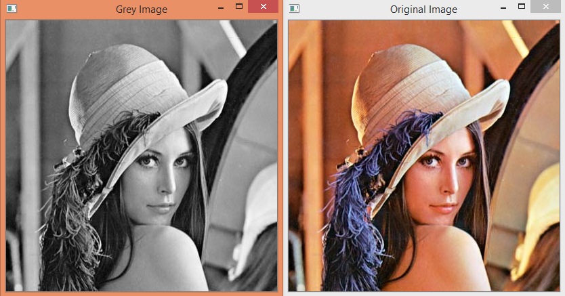This screenshot has height=296, width=565.
Task: Click the Original Image title text
Action: point(424,9)
